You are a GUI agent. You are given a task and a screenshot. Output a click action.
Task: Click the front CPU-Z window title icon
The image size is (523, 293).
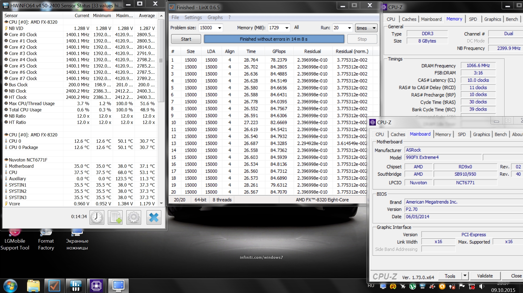(373, 122)
